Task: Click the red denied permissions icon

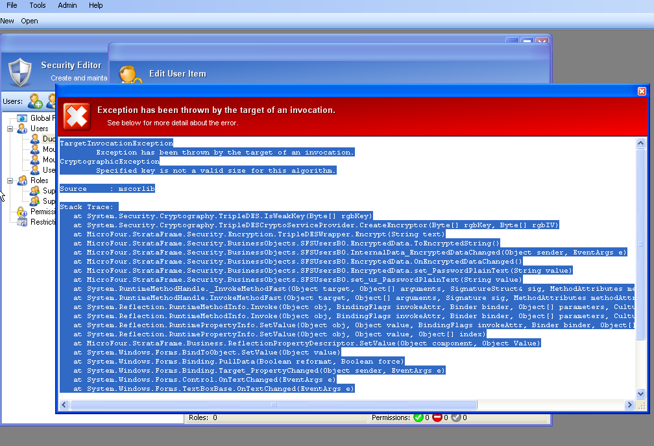Action: pyautogui.click(x=437, y=417)
